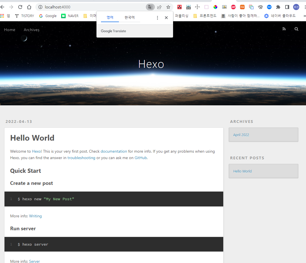Open the blog's RSS feed icon

click(284, 29)
